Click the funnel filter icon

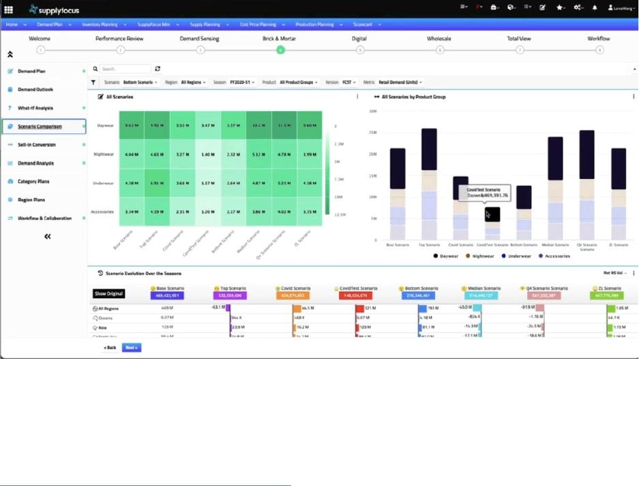coord(93,82)
